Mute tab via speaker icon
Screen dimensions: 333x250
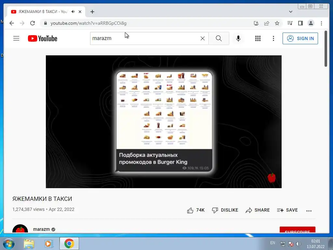pyautogui.click(x=73, y=12)
